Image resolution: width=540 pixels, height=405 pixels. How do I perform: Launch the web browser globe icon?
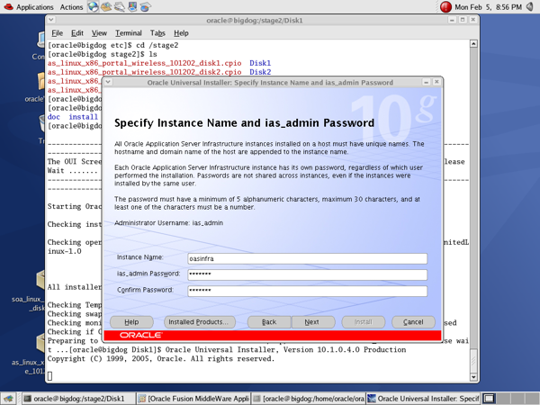pyautogui.click(x=93, y=6)
